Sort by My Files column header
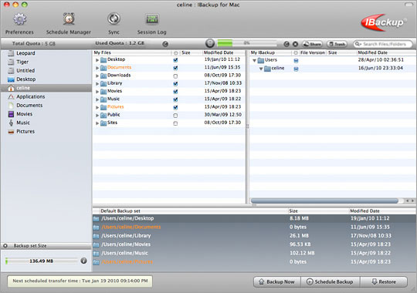The height and width of the screenshot is (293, 417). coord(132,52)
